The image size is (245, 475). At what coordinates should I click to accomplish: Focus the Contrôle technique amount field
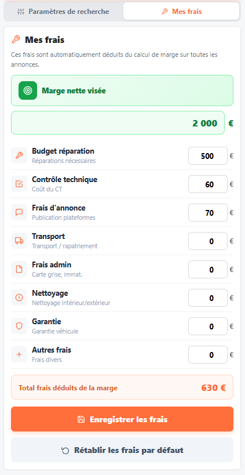coord(208,184)
